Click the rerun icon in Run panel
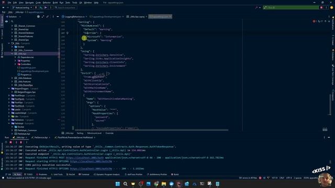 6,142
